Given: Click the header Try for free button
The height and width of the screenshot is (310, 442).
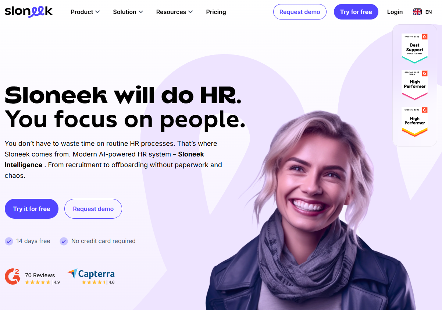Looking at the screenshot, I should tap(356, 12).
